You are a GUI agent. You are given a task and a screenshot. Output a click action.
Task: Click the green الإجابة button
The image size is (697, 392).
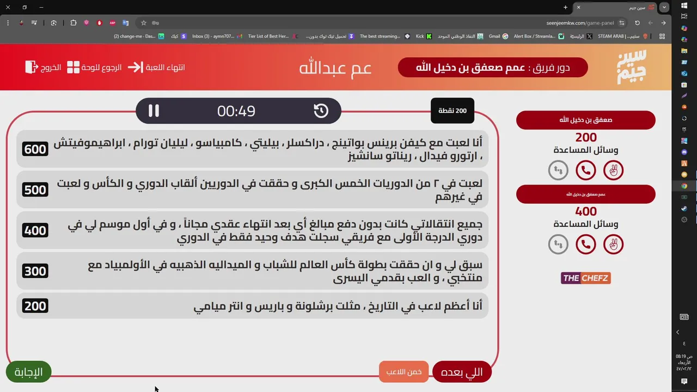pyautogui.click(x=28, y=372)
